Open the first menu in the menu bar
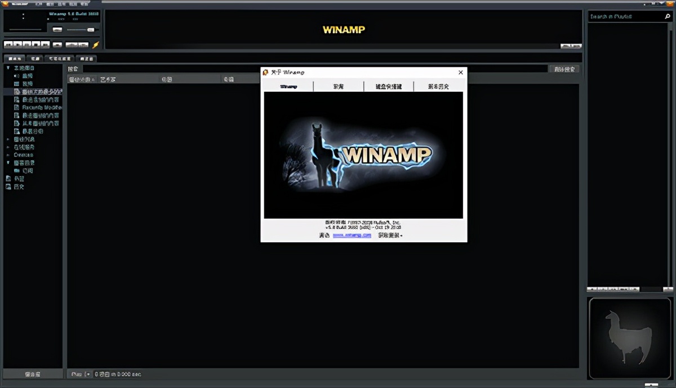 pos(38,3)
